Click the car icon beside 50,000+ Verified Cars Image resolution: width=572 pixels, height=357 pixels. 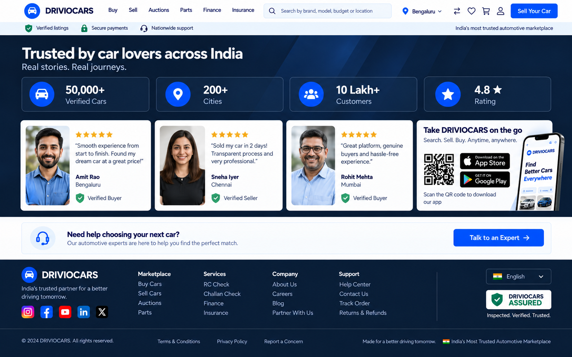point(42,94)
